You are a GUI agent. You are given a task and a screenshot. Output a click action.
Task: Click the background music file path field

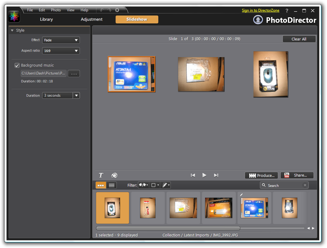tap(44, 73)
